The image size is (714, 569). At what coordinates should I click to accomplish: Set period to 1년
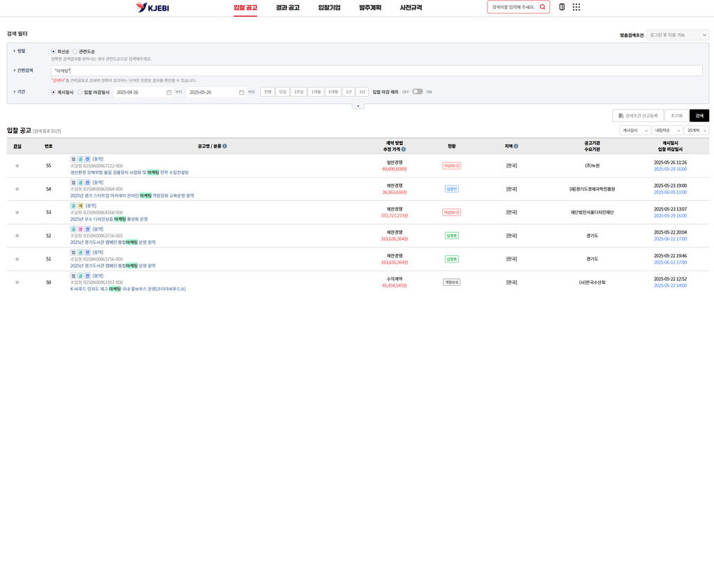[349, 92]
